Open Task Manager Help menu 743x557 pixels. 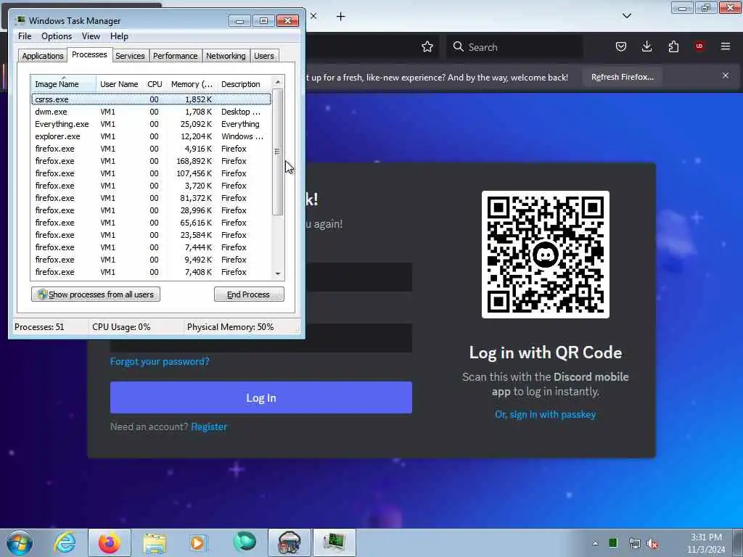click(119, 36)
